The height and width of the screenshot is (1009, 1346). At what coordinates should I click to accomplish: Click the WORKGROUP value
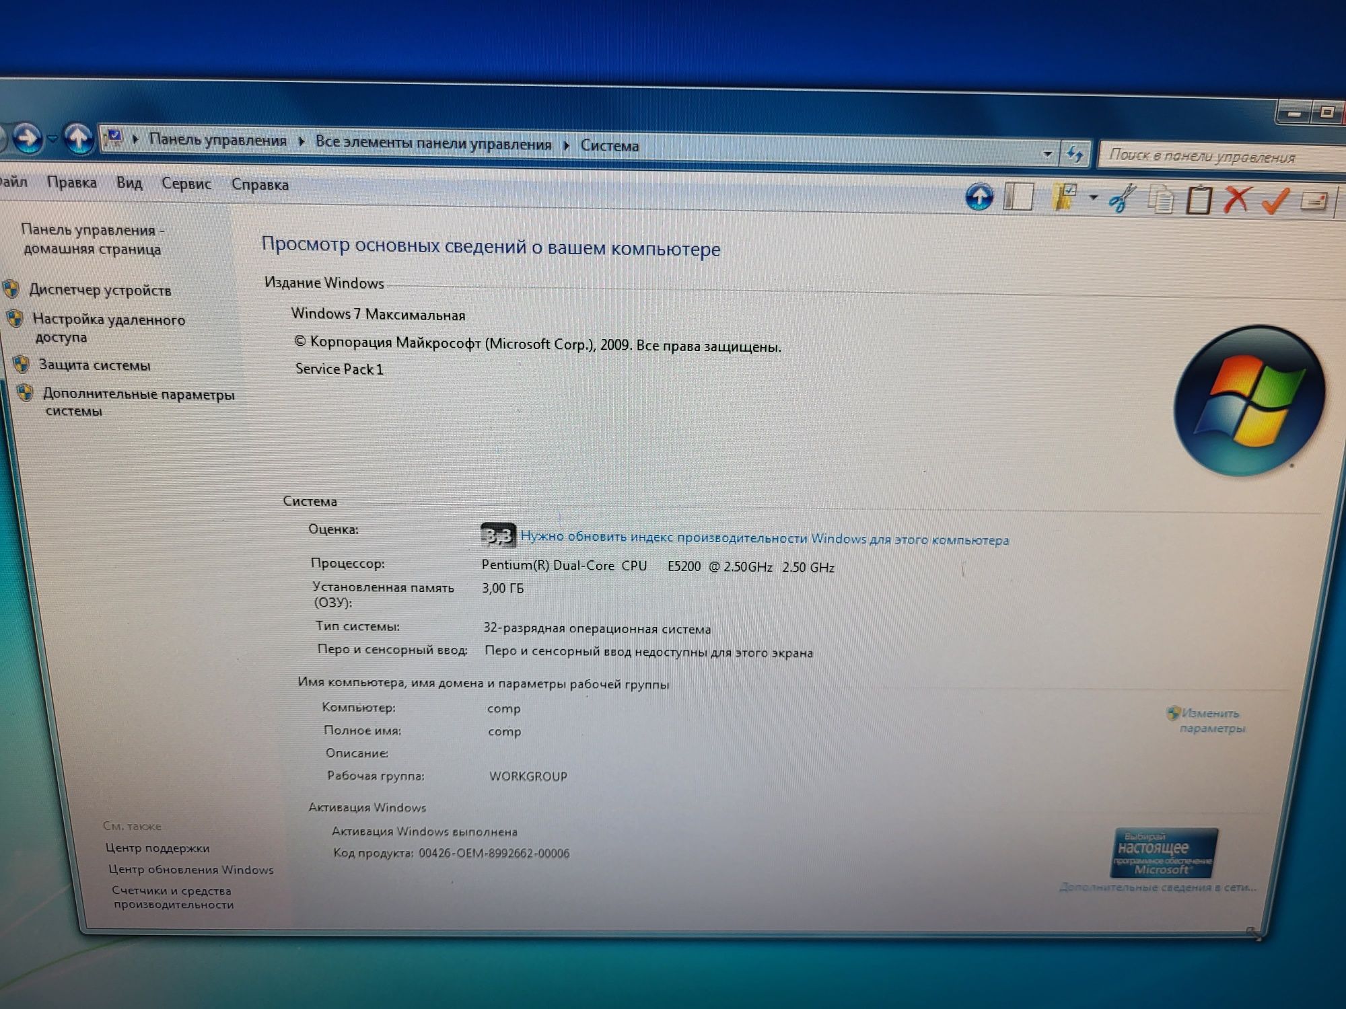(x=528, y=776)
